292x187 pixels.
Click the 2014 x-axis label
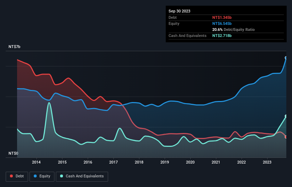click(36, 162)
